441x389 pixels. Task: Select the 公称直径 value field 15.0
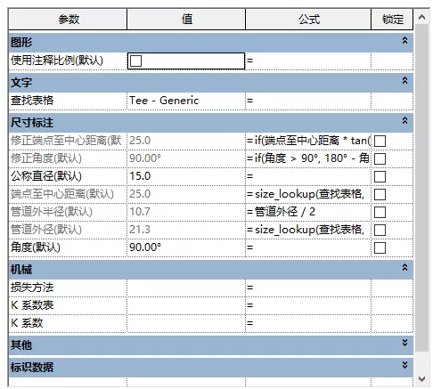click(x=186, y=176)
